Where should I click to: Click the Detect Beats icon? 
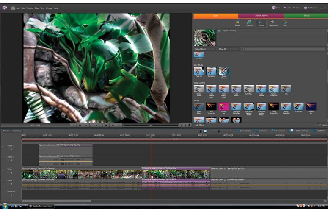pos(238,131)
